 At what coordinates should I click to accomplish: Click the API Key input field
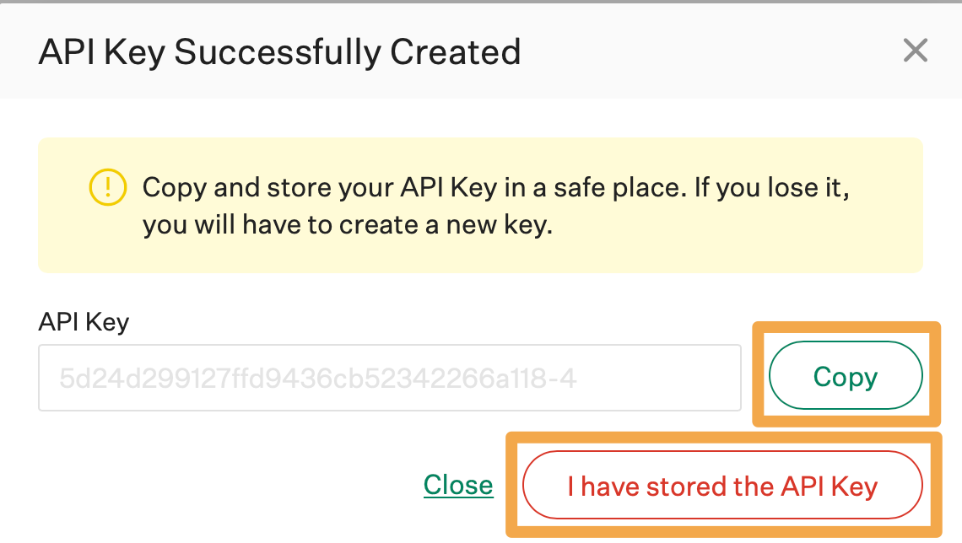point(389,377)
